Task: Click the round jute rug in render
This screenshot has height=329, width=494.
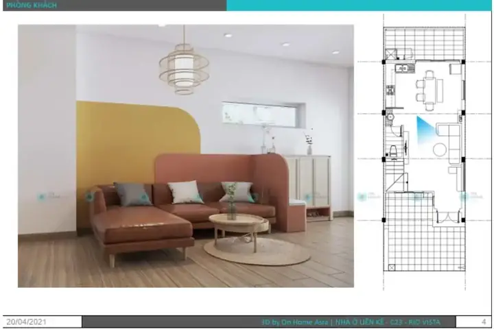Action: [x=257, y=251]
